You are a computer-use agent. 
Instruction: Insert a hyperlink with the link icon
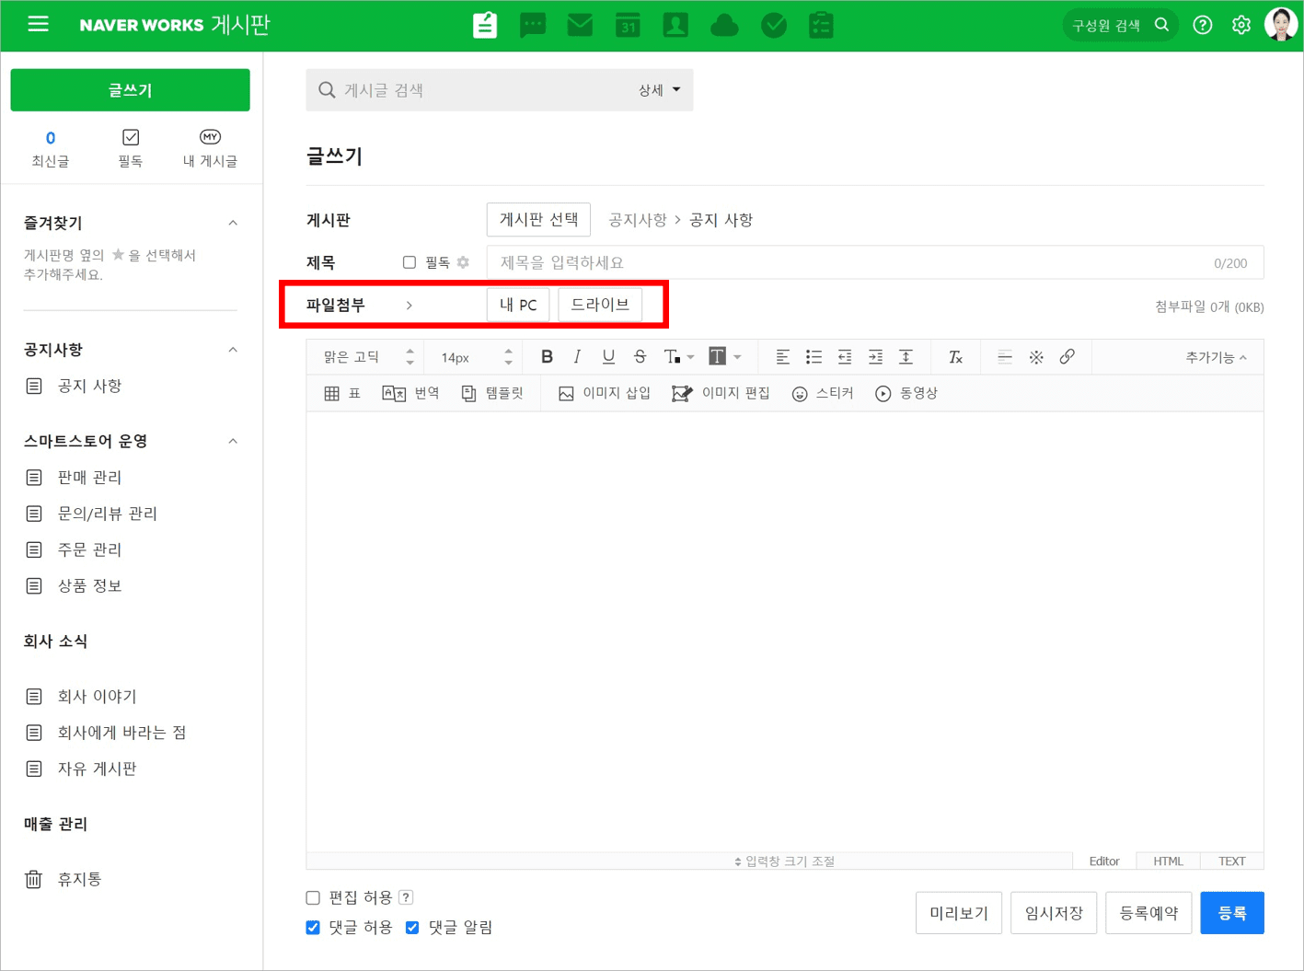point(1067,356)
